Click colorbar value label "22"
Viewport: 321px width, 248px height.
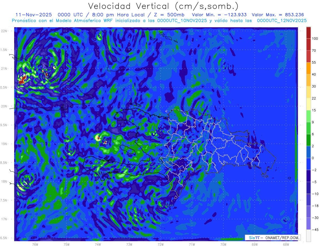point(314,98)
